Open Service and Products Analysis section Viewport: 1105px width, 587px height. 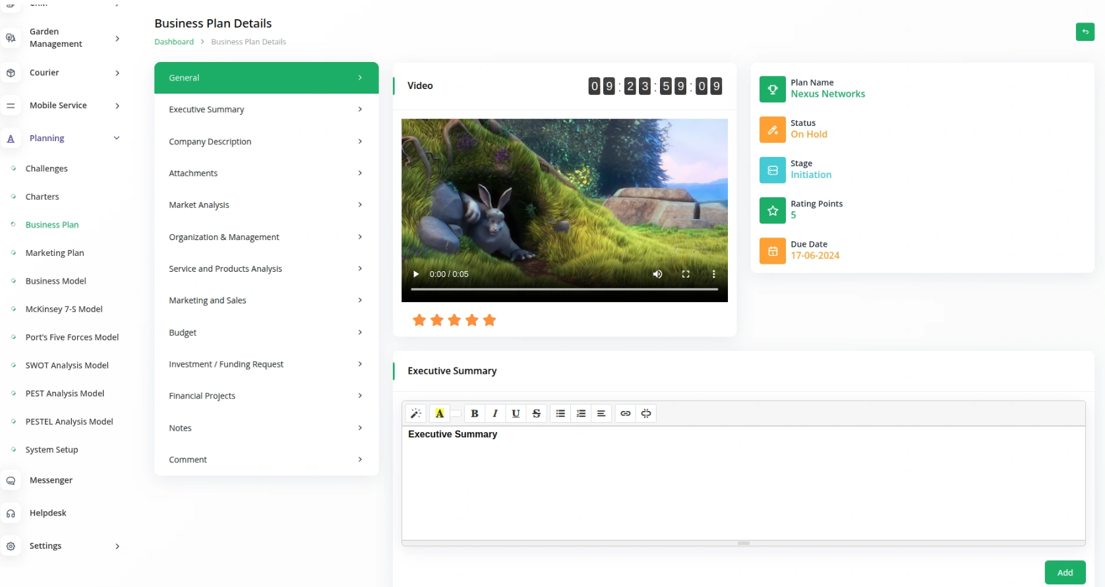point(266,268)
